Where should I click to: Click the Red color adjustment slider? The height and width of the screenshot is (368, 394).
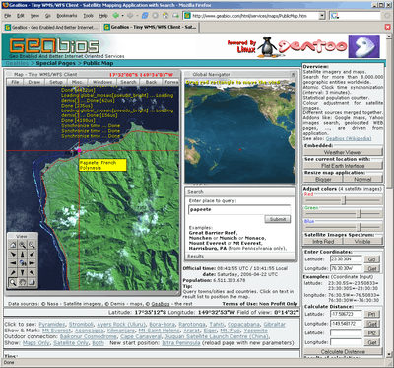(344, 200)
